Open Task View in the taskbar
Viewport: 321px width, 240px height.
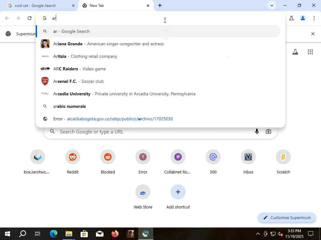click(38, 234)
